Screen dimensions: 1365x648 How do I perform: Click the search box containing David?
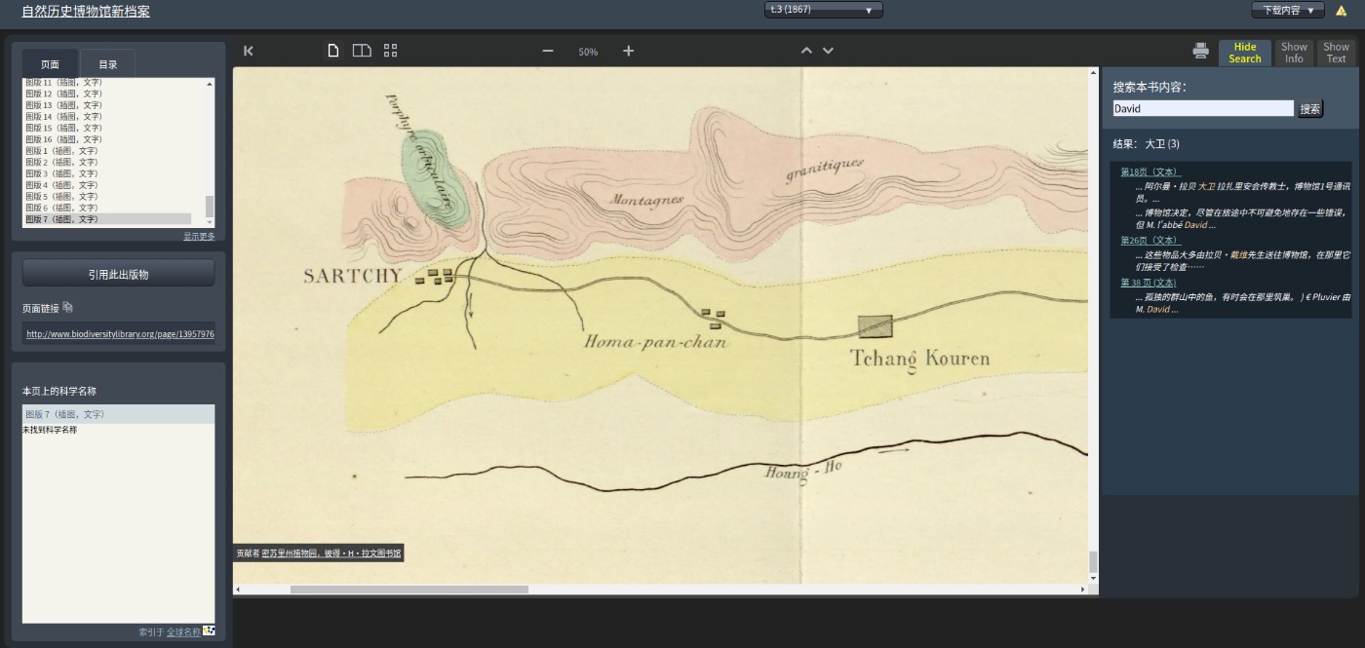[x=1203, y=109]
